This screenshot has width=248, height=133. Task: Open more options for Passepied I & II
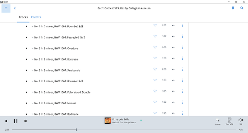pos(182,36)
